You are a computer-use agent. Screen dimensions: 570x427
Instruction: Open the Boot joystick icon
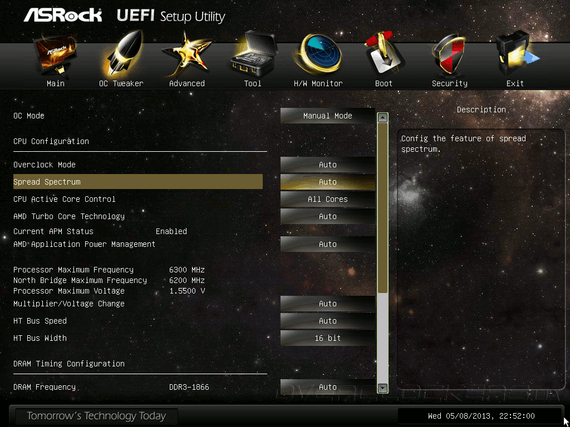point(384,54)
